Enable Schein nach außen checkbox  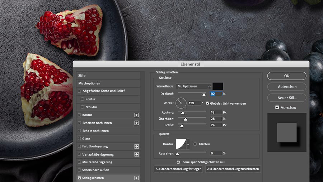point(80,170)
